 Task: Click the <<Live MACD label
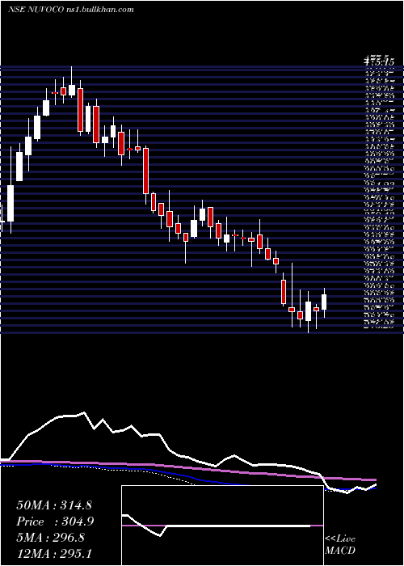click(x=340, y=544)
